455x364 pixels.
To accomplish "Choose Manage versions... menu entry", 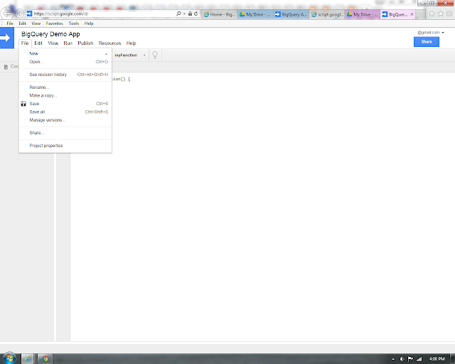I will coord(65,120).
